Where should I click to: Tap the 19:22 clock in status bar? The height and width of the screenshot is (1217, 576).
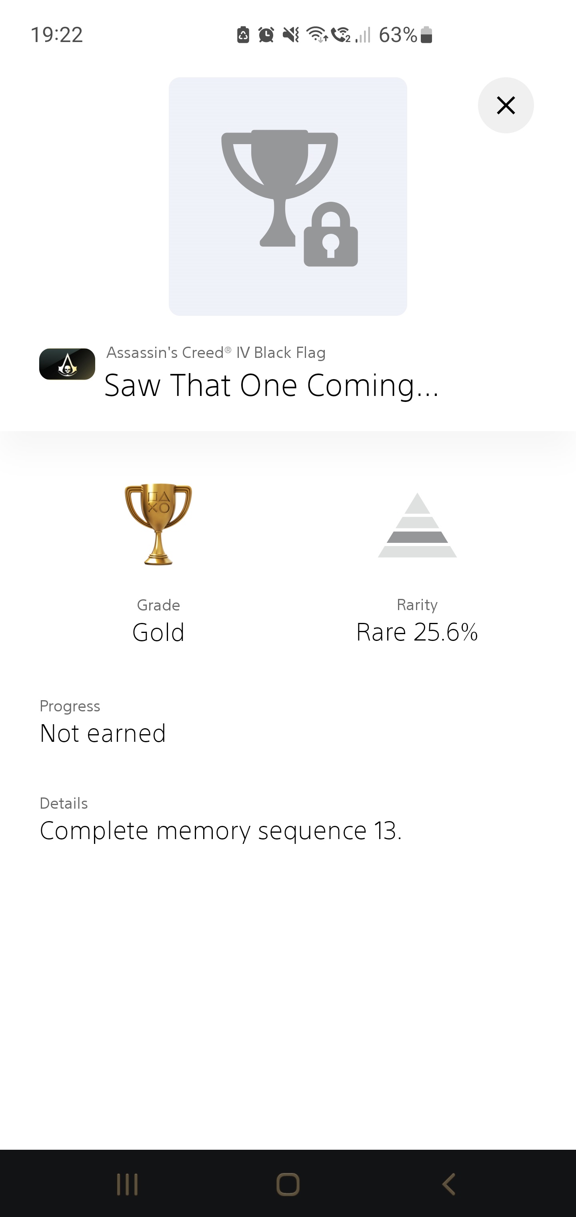click(57, 35)
